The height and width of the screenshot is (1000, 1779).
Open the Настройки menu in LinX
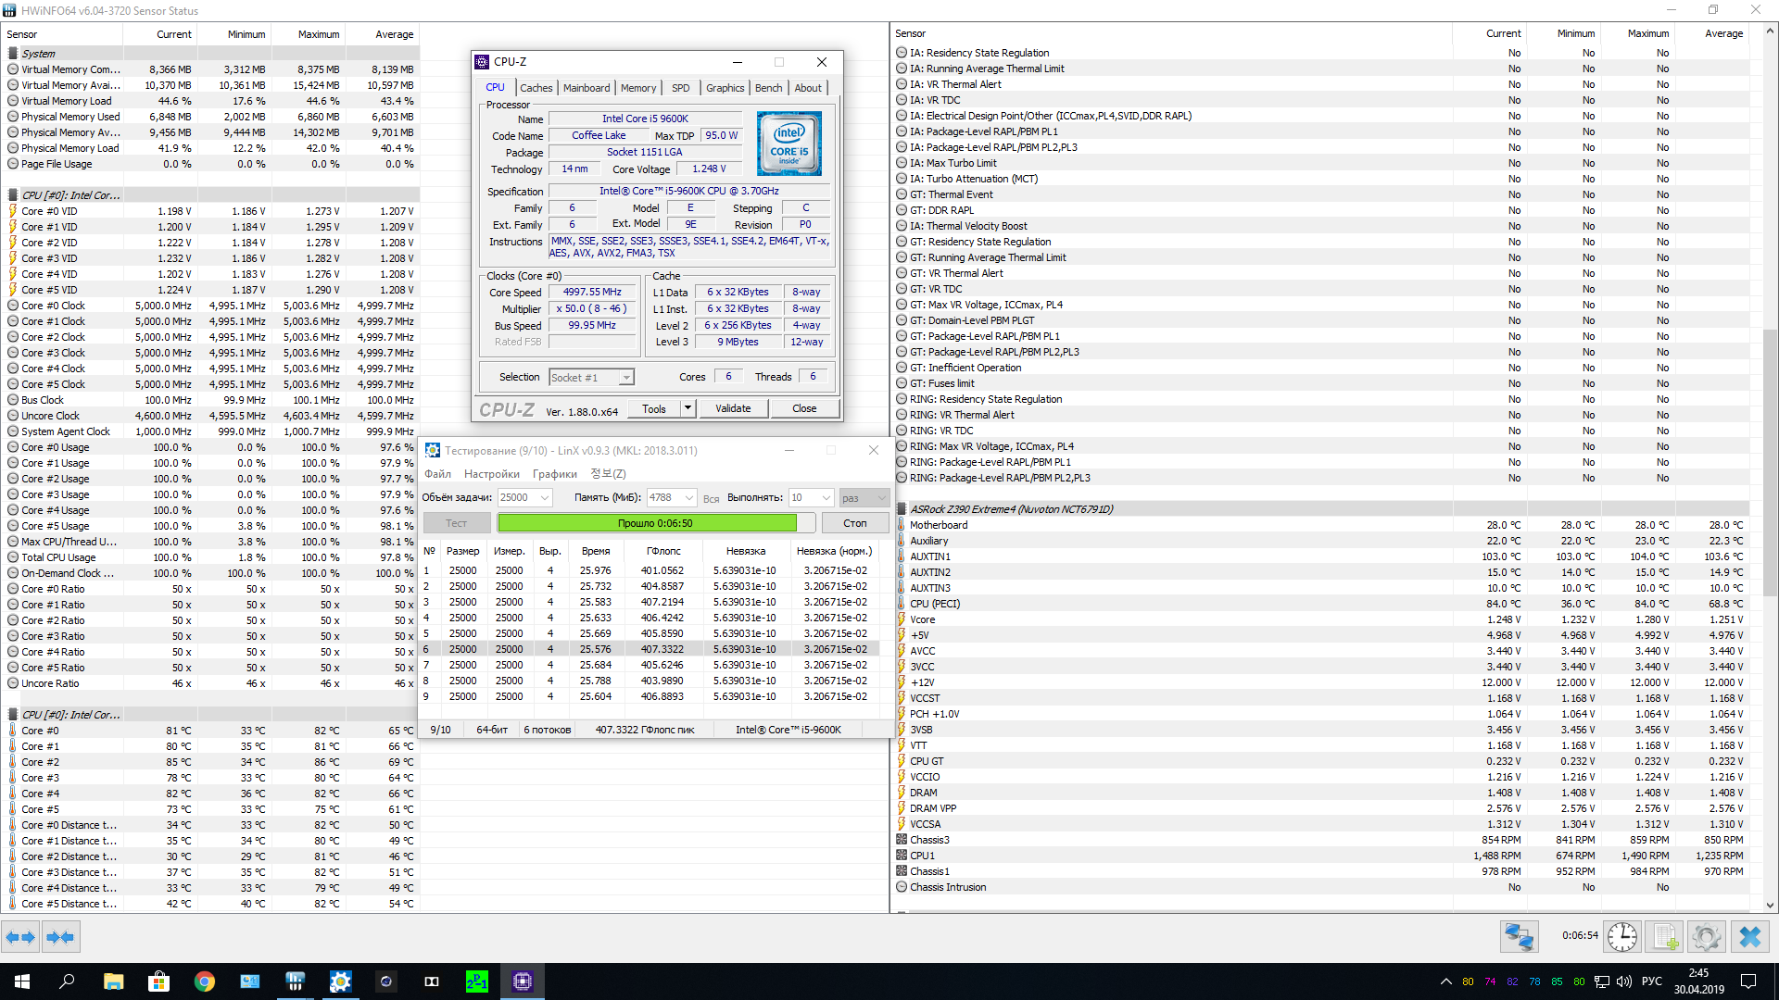pyautogui.click(x=491, y=474)
